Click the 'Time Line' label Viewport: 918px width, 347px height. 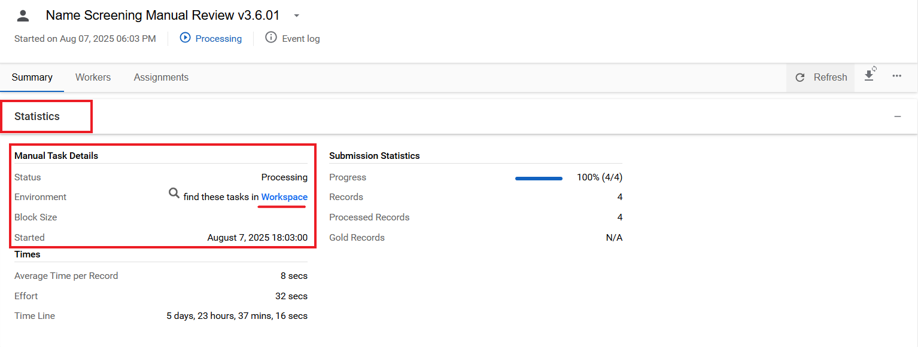(x=35, y=316)
